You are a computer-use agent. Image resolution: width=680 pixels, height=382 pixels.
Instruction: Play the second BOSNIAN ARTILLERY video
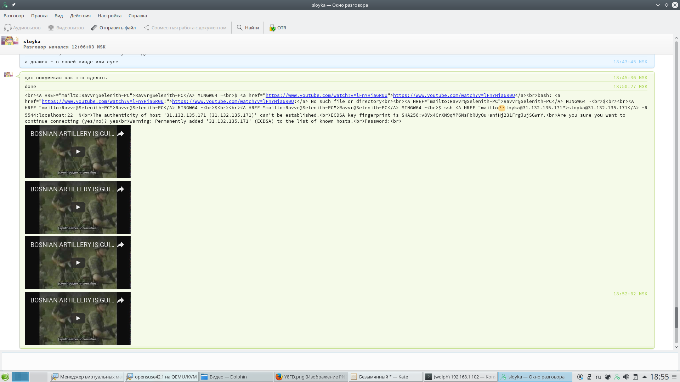tap(78, 207)
